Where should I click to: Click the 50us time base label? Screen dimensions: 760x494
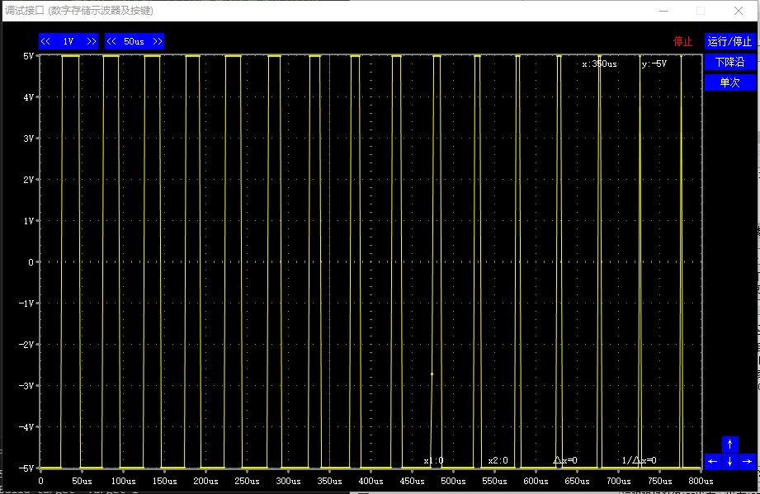[135, 41]
